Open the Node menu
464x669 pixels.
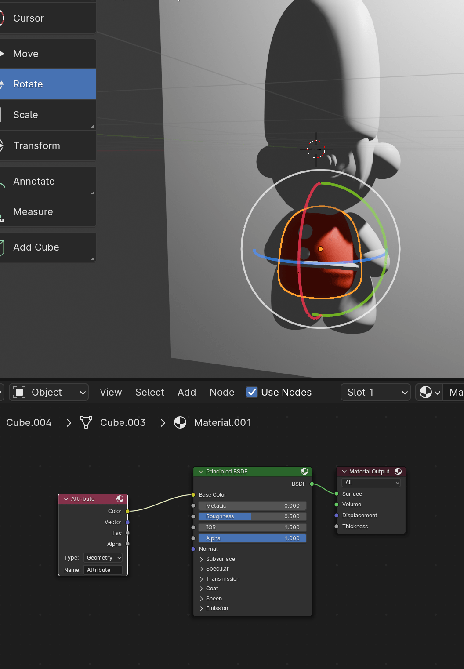click(221, 392)
